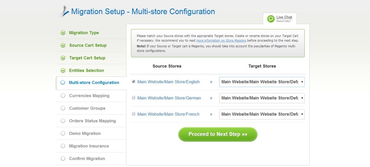Open more information on Store Mapping link
Viewport: 370px width, 167px height.
coord(221,41)
